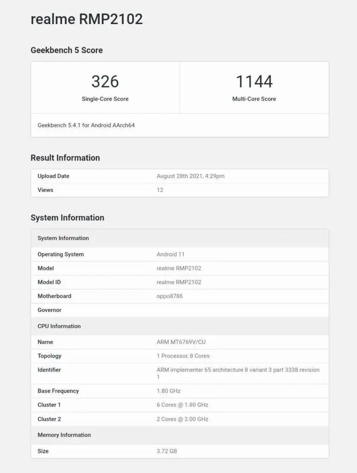Click the large System Information section heading
The image size is (357, 473).
coord(67,218)
